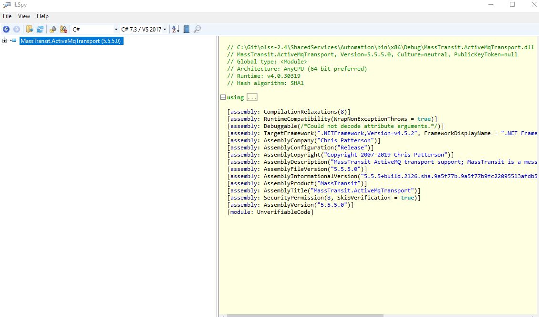
Task: Click the forward navigation arrow
Action: (x=16, y=29)
